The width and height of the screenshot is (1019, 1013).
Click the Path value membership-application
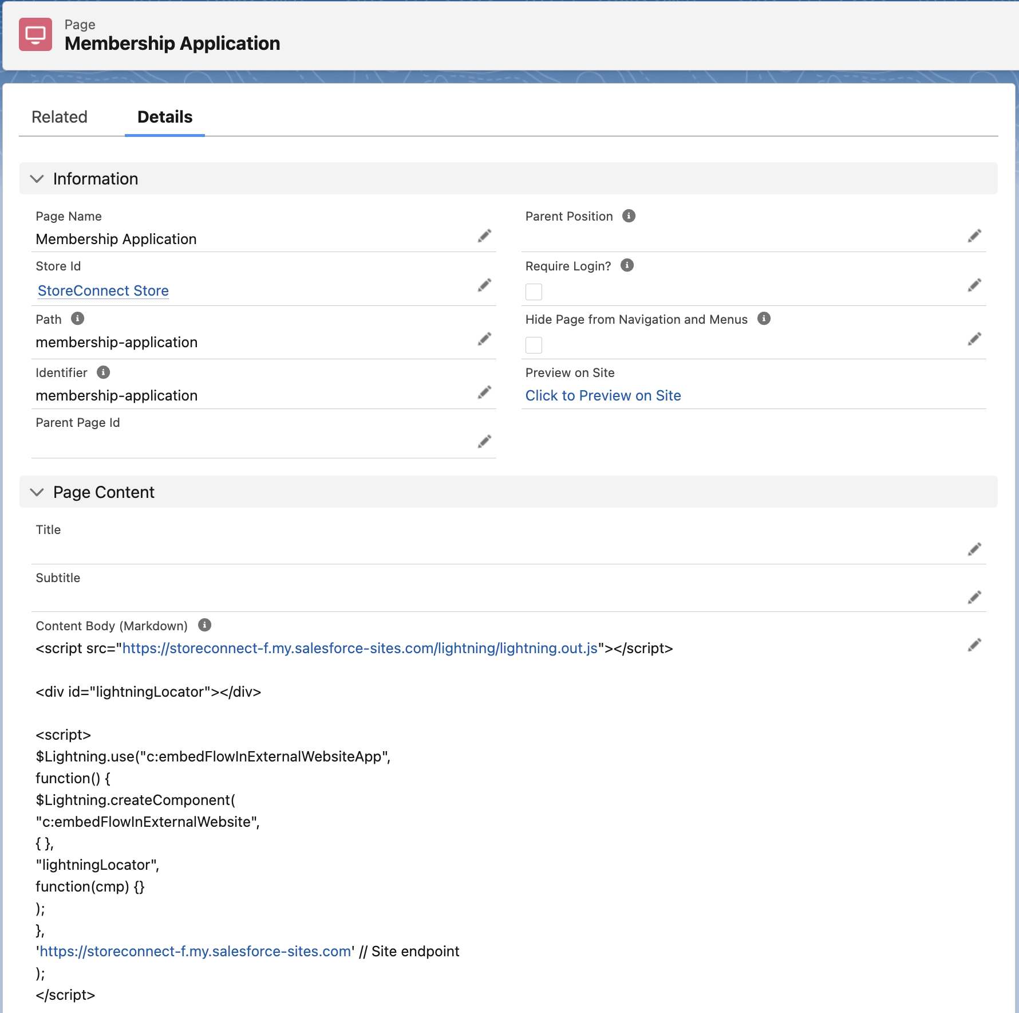point(117,342)
